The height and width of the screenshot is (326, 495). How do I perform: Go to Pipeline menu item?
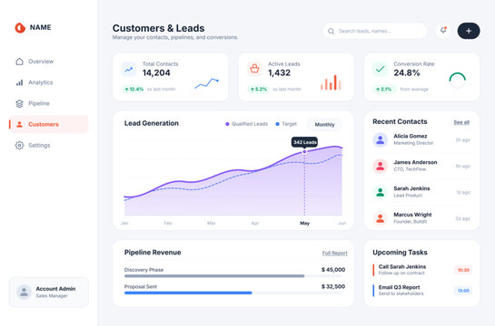pos(49,103)
